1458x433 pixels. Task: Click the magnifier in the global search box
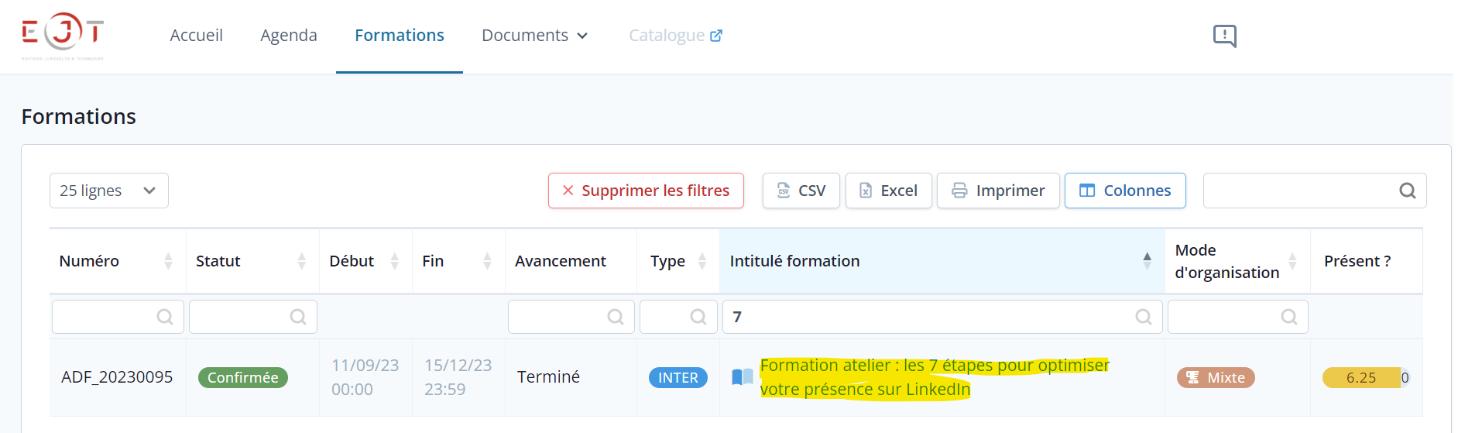(1407, 191)
